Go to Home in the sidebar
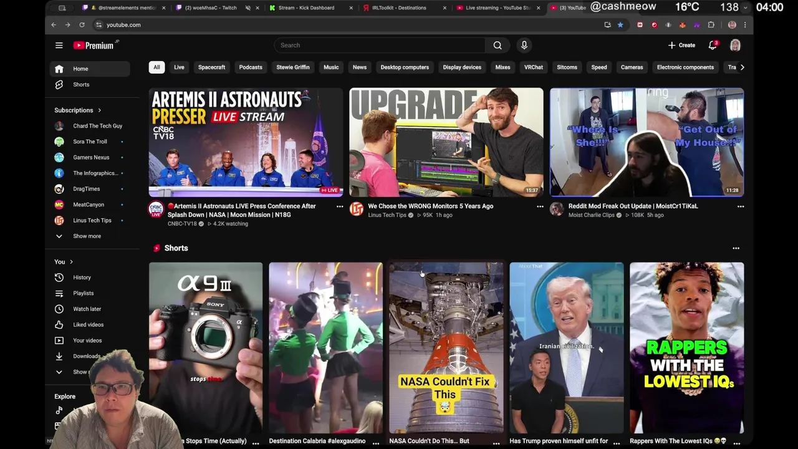Screen dimensions: 798x449 pyautogui.click(x=90, y=69)
